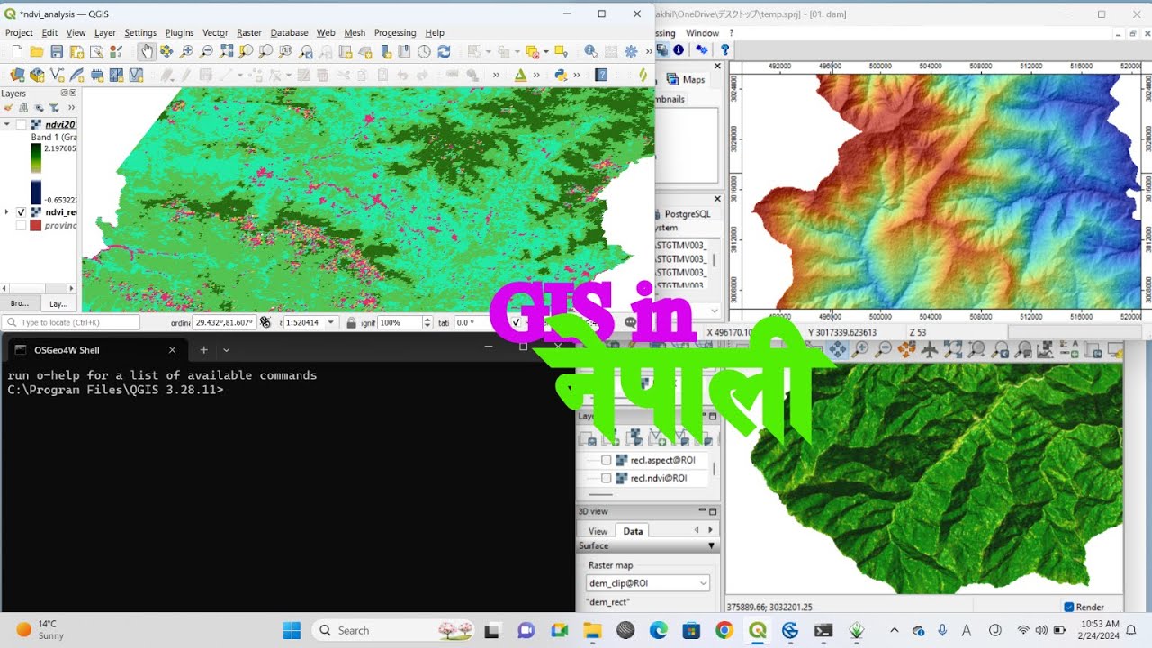The image size is (1152, 648).
Task: Open the Processing menu in QGIS
Action: point(395,32)
